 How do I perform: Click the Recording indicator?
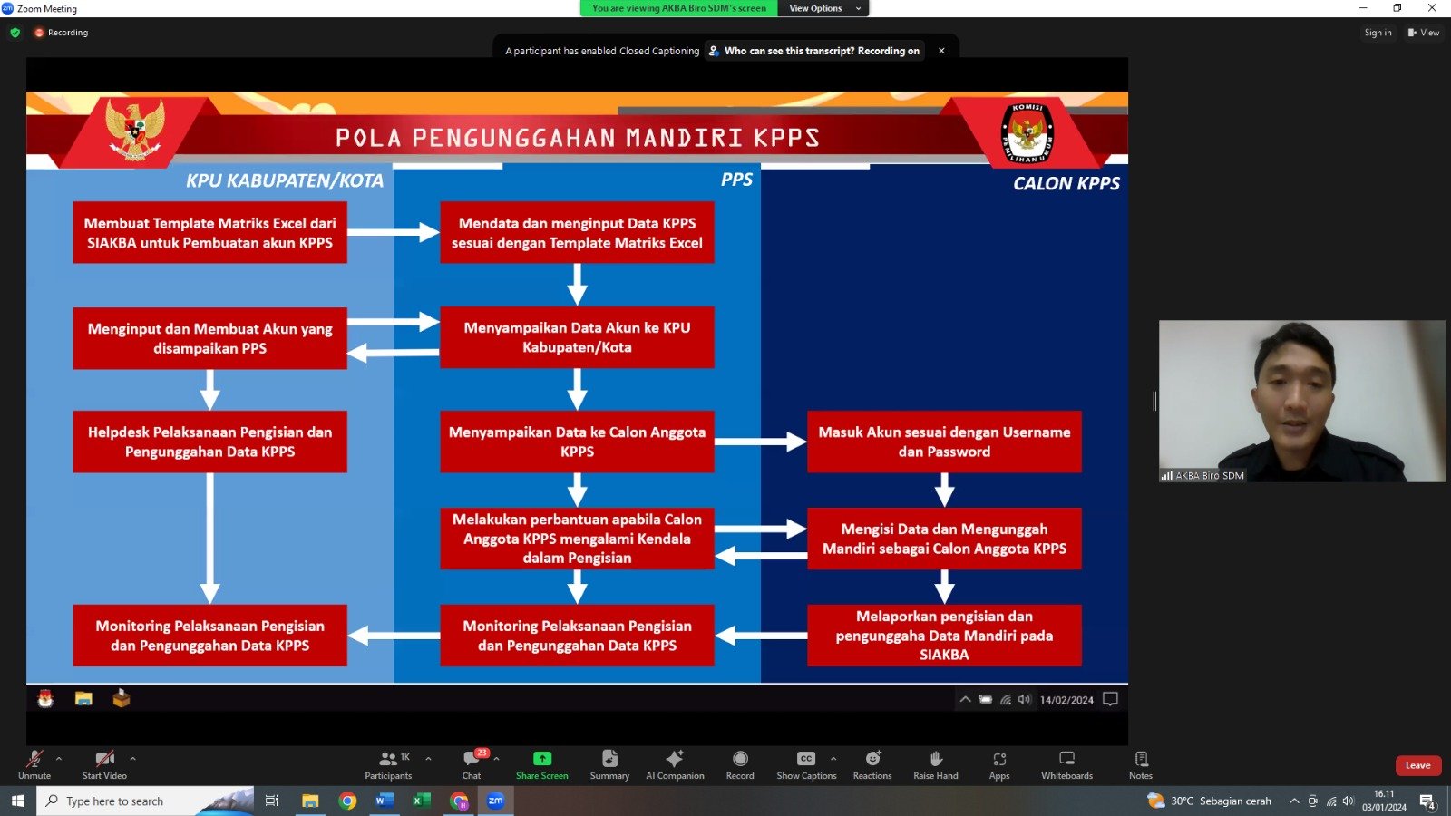62,33
